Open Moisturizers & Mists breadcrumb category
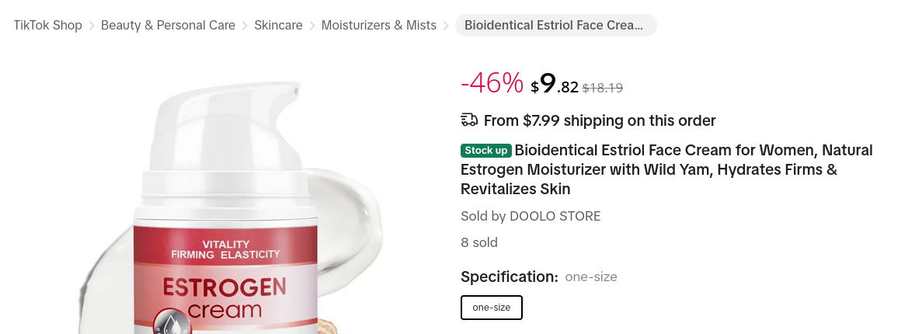Viewport: 922px width, 334px height. (379, 26)
